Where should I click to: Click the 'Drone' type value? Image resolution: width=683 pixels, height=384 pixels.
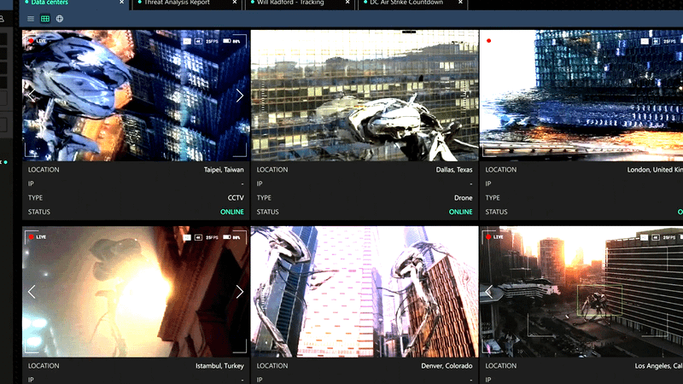tap(463, 198)
